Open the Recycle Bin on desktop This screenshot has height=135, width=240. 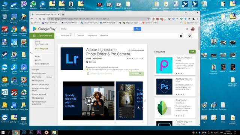[4, 18]
